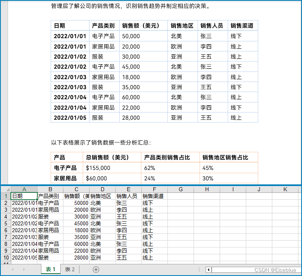Viewport: 302px width, 276px height.
Task: Select row 10 header
Action: coord(6,258)
